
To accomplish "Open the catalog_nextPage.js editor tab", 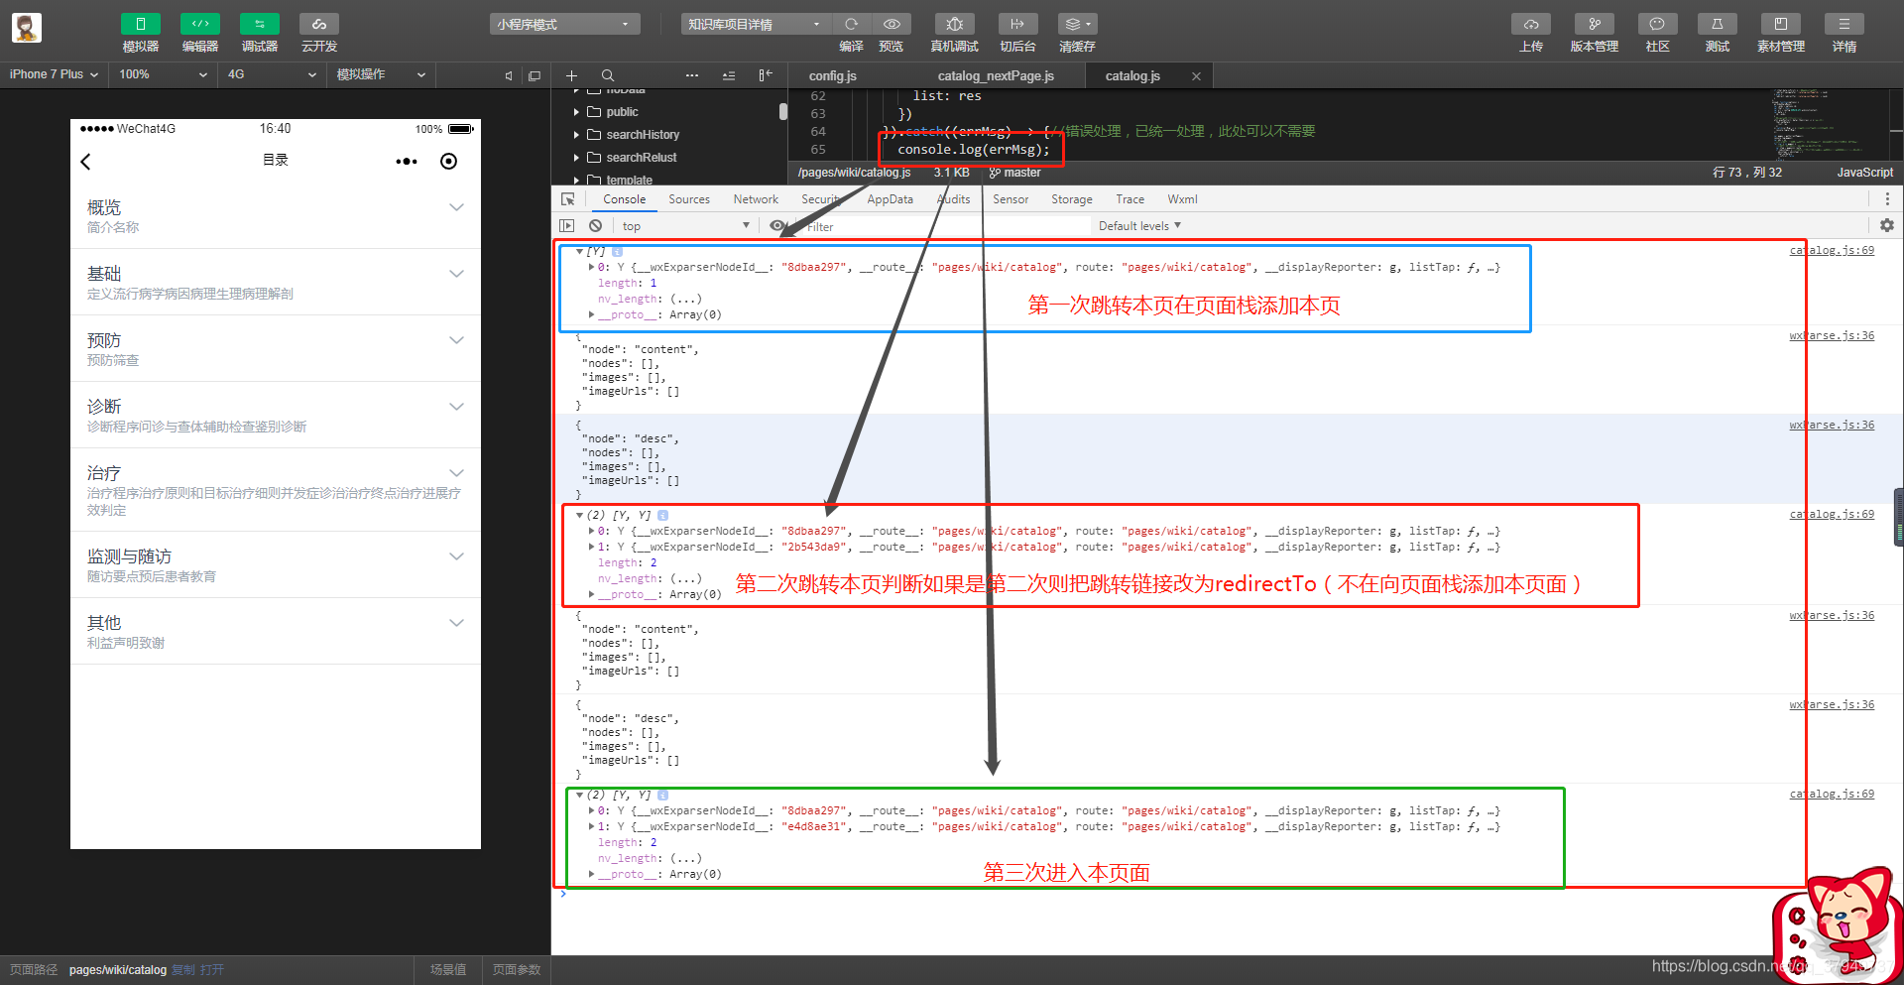I will coord(996,75).
